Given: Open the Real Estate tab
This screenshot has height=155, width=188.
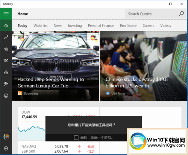Looking at the screenshot, I should click(128, 26).
